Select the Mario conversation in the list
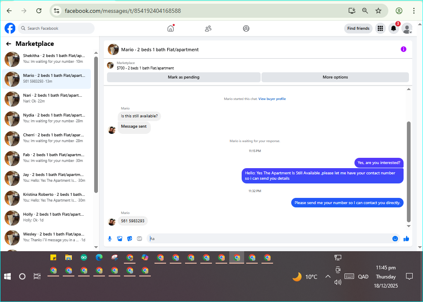 point(46,79)
